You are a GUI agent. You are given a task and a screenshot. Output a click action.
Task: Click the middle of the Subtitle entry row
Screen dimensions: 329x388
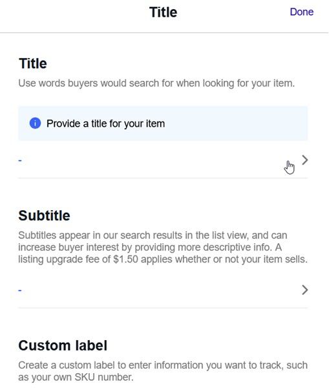point(163,290)
